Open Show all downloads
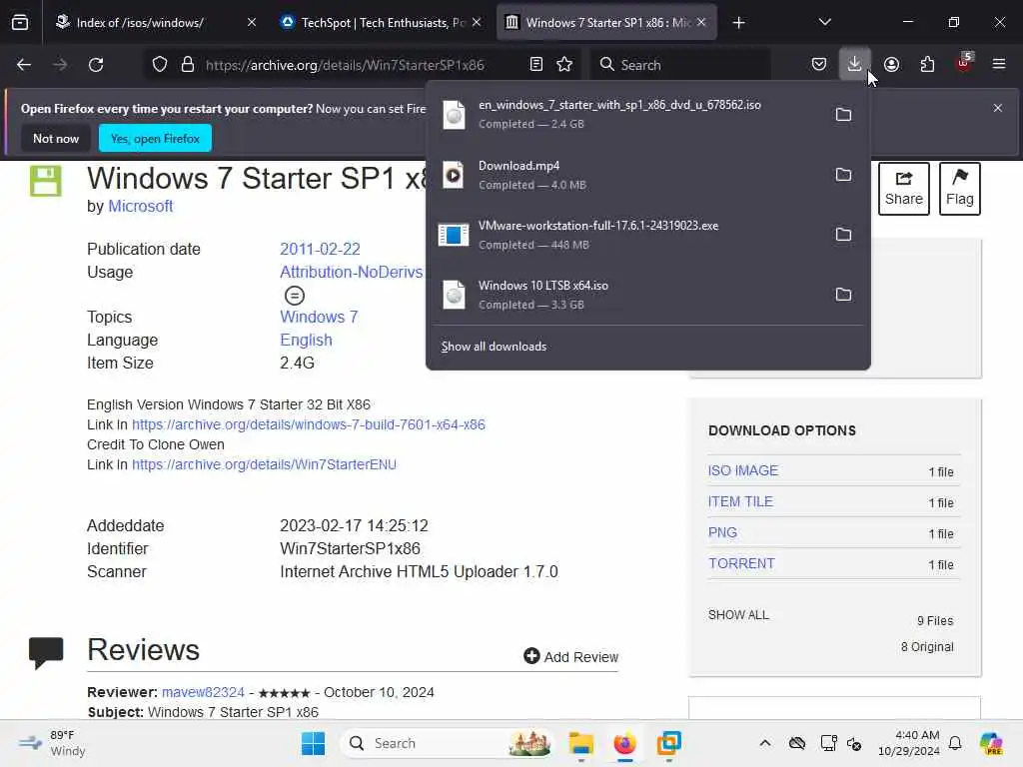The height and width of the screenshot is (767, 1023). pyautogui.click(x=494, y=347)
